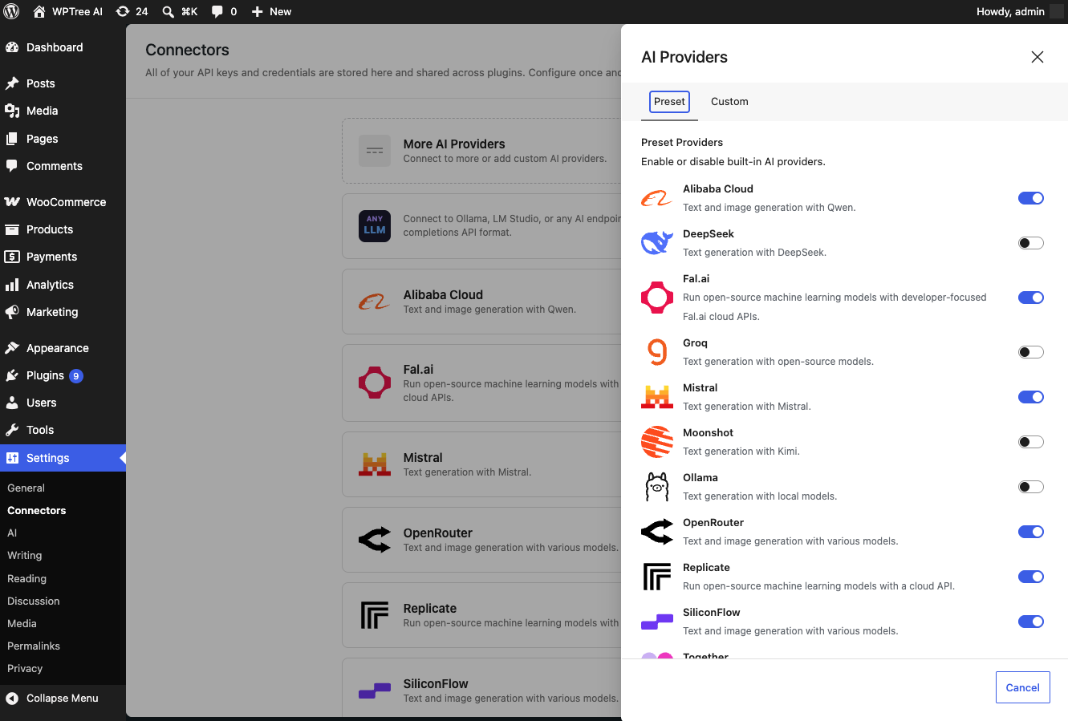Open Analytics in the sidebar

pyautogui.click(x=63, y=285)
